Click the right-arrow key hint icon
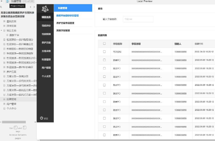Image resolution: width=215 pixels, height=141 pixels. pos(24,128)
